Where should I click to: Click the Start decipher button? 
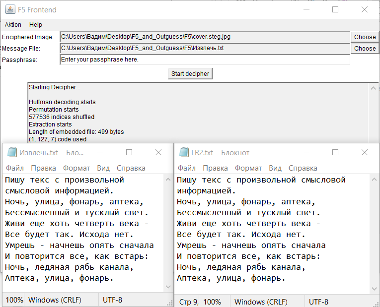190,74
